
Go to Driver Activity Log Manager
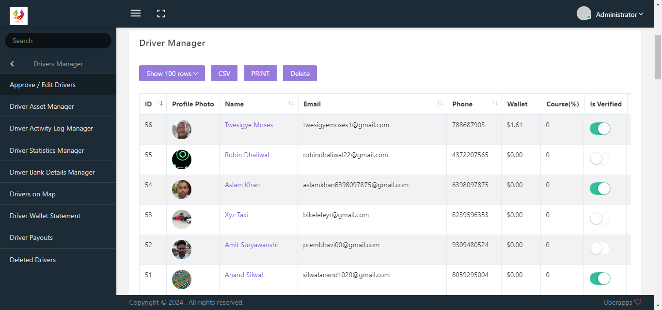click(58, 128)
